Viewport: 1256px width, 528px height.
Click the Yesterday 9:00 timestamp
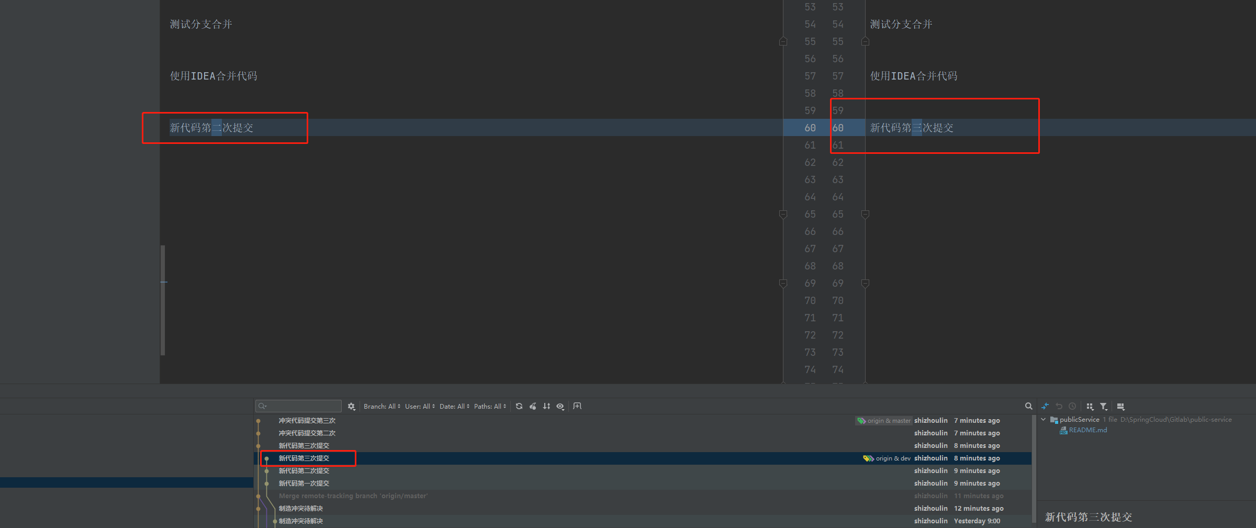point(977,521)
